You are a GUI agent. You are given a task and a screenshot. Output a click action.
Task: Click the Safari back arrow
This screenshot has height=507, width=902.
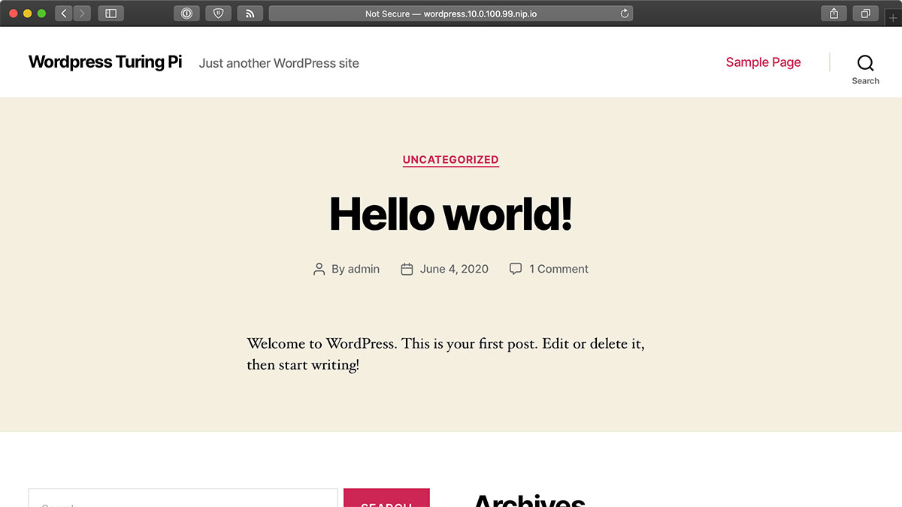64,14
